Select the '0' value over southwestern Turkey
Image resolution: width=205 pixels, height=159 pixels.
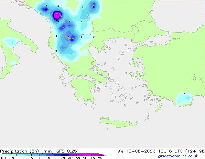(x=185, y=94)
